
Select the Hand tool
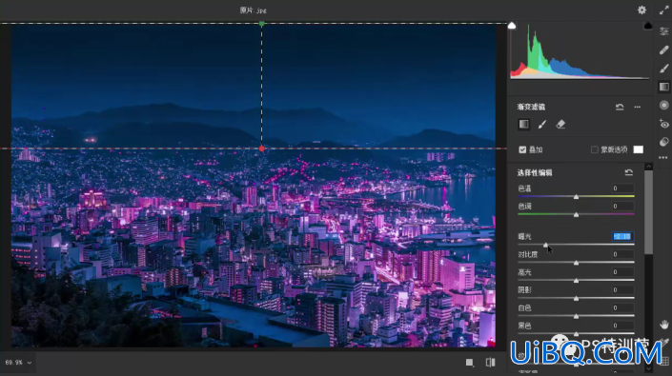663,325
